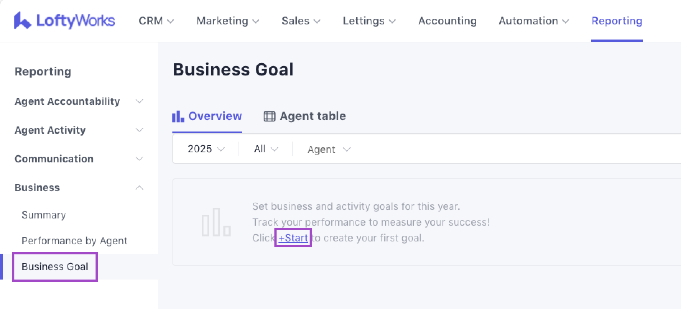
Task: Open the CRM menu
Action: click(x=156, y=21)
